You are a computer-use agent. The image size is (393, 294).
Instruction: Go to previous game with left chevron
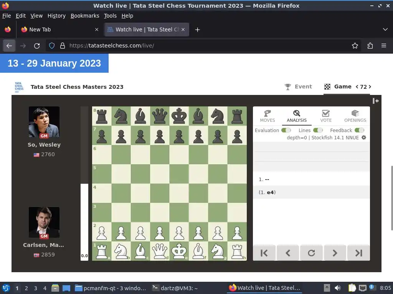tap(357, 87)
